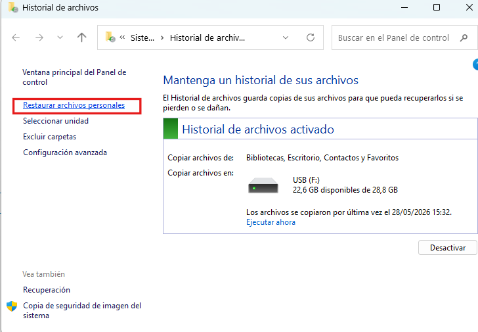Image resolution: width=478 pixels, height=332 pixels.
Task: Click the Historial de archiv... breadcrumb segment
Action: pos(207,38)
